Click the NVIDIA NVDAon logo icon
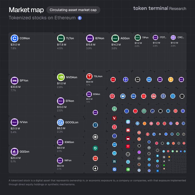 pyautogui.click(x=61, y=77)
